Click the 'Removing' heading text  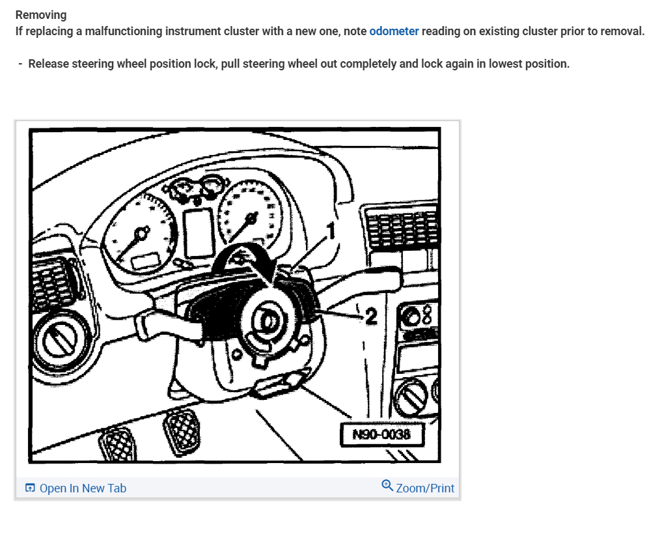coord(41,15)
